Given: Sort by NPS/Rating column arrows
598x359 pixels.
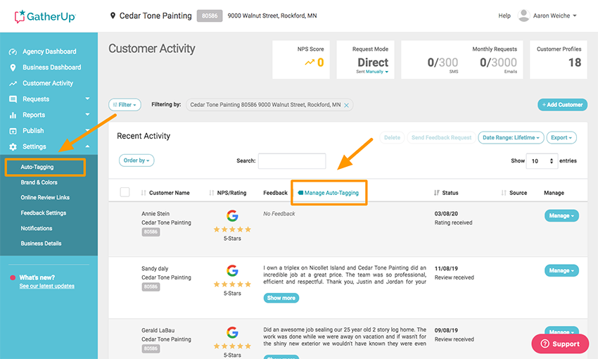Looking at the screenshot, I should [212, 193].
